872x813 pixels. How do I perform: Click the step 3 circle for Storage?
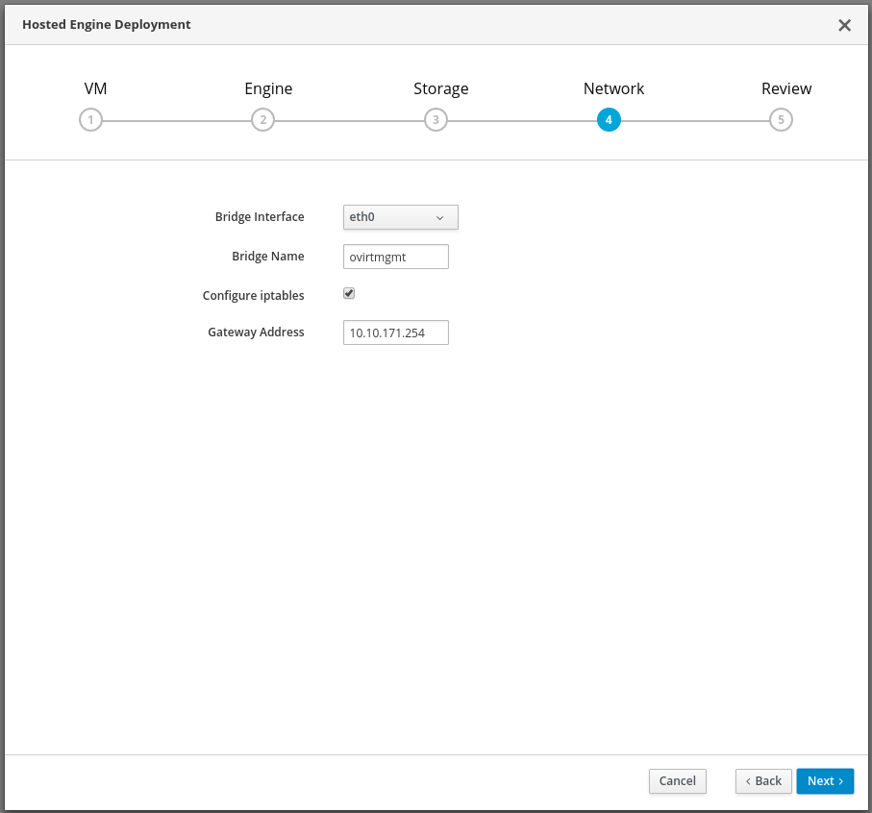pyautogui.click(x=436, y=120)
